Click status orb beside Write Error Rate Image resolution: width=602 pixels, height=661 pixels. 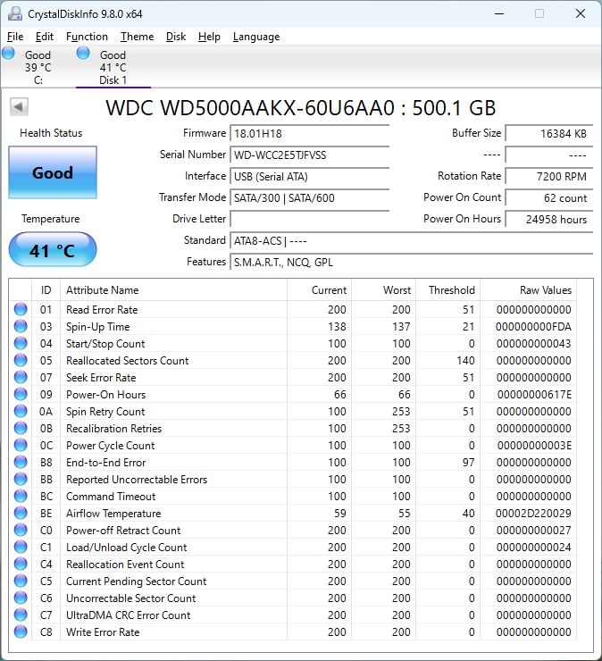(x=21, y=632)
